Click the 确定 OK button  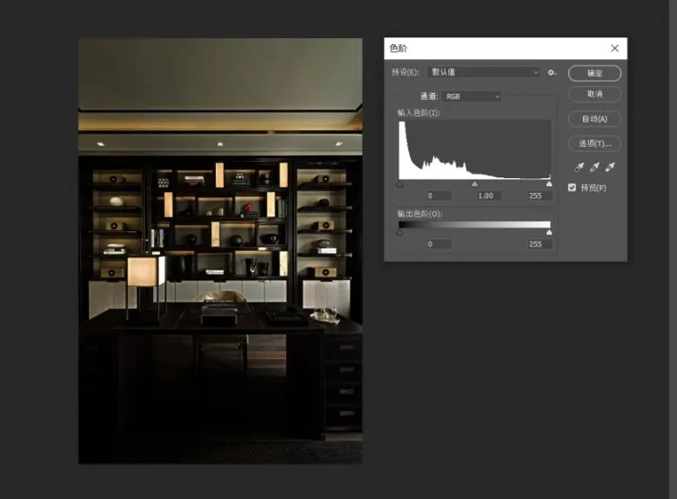[594, 73]
